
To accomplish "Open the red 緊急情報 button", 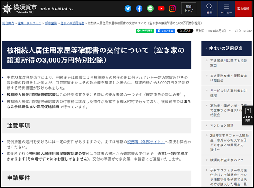I will (243, 9).
